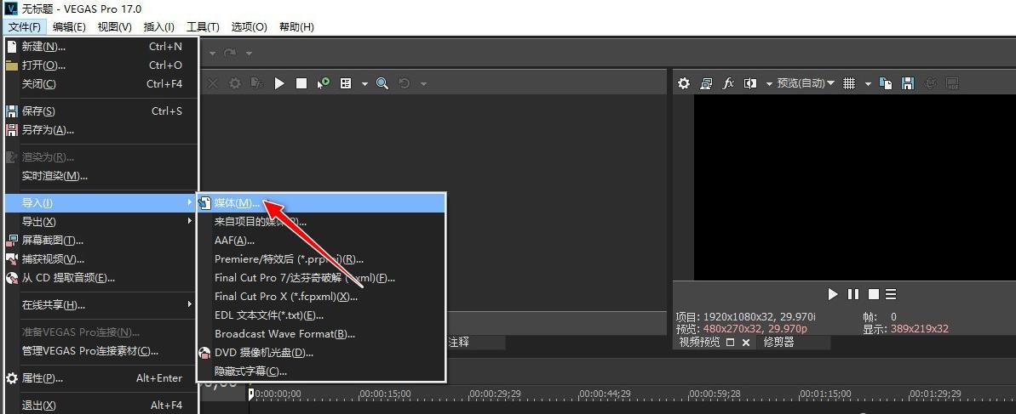Click the grayed X remove icon in the media toolbar
The height and width of the screenshot is (414, 1016).
tap(213, 83)
